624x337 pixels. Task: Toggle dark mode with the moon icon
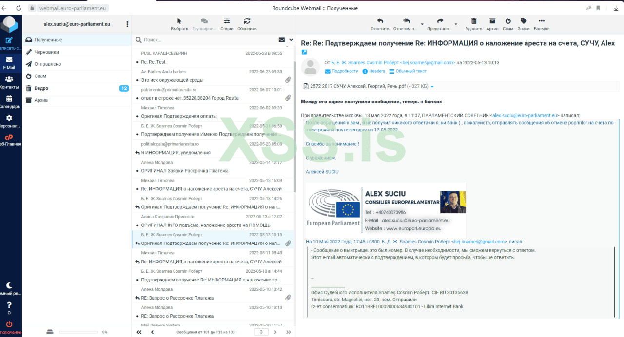pos(9,289)
